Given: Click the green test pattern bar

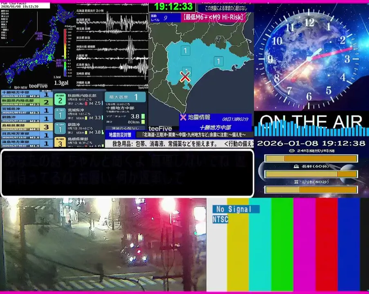Looking at the screenshot, I should 282,245.
